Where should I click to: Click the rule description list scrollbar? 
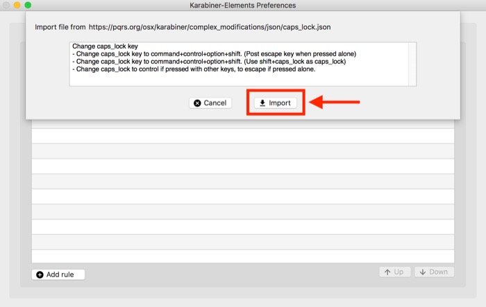point(412,64)
